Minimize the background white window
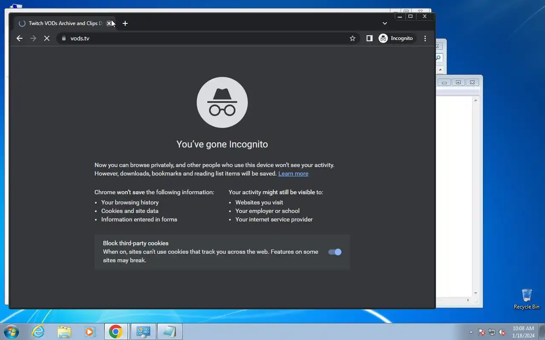The height and width of the screenshot is (340, 545). coord(444,82)
